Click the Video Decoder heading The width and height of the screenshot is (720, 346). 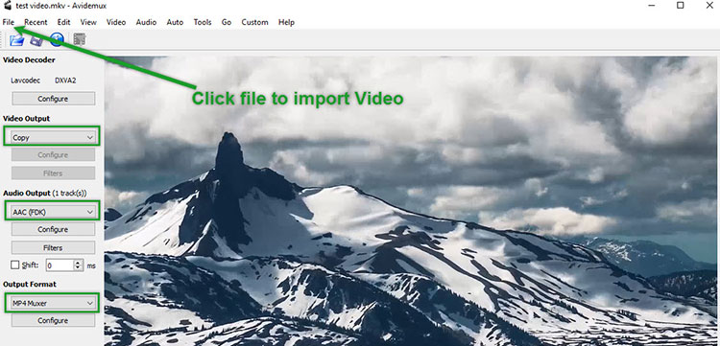[x=29, y=60]
